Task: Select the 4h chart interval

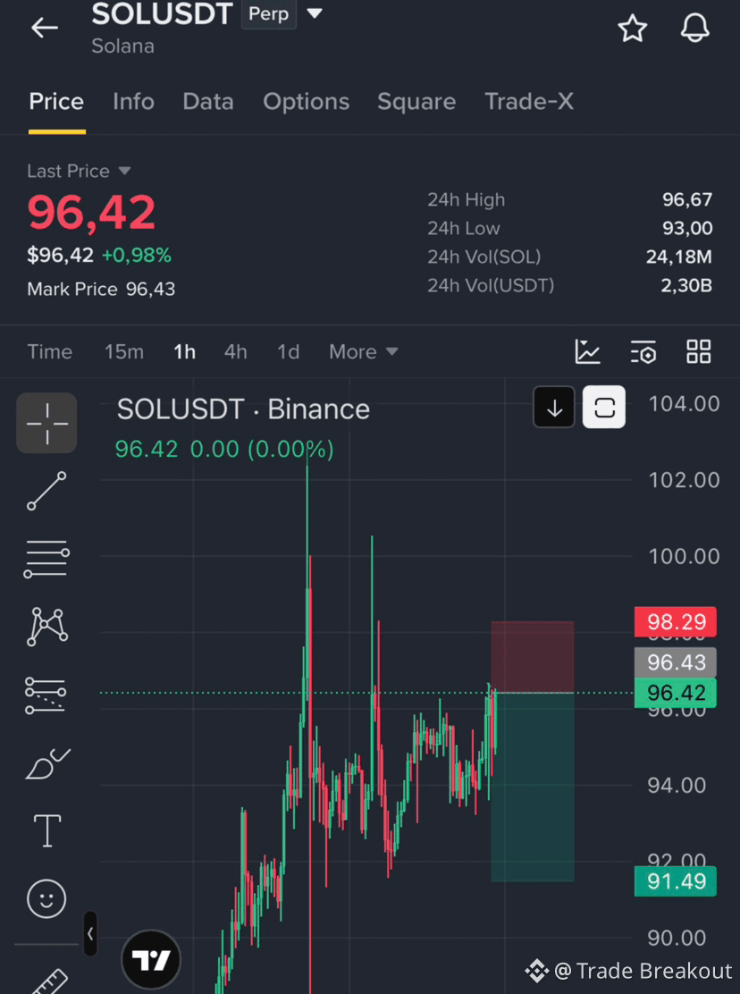Action: pos(236,352)
